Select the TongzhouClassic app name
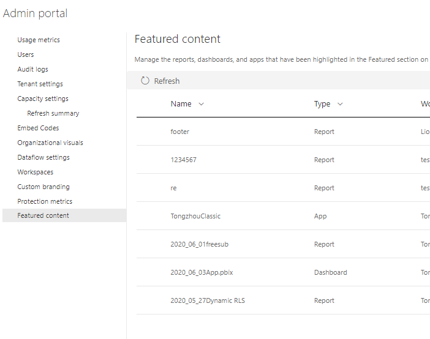The image size is (430, 339). 195,216
